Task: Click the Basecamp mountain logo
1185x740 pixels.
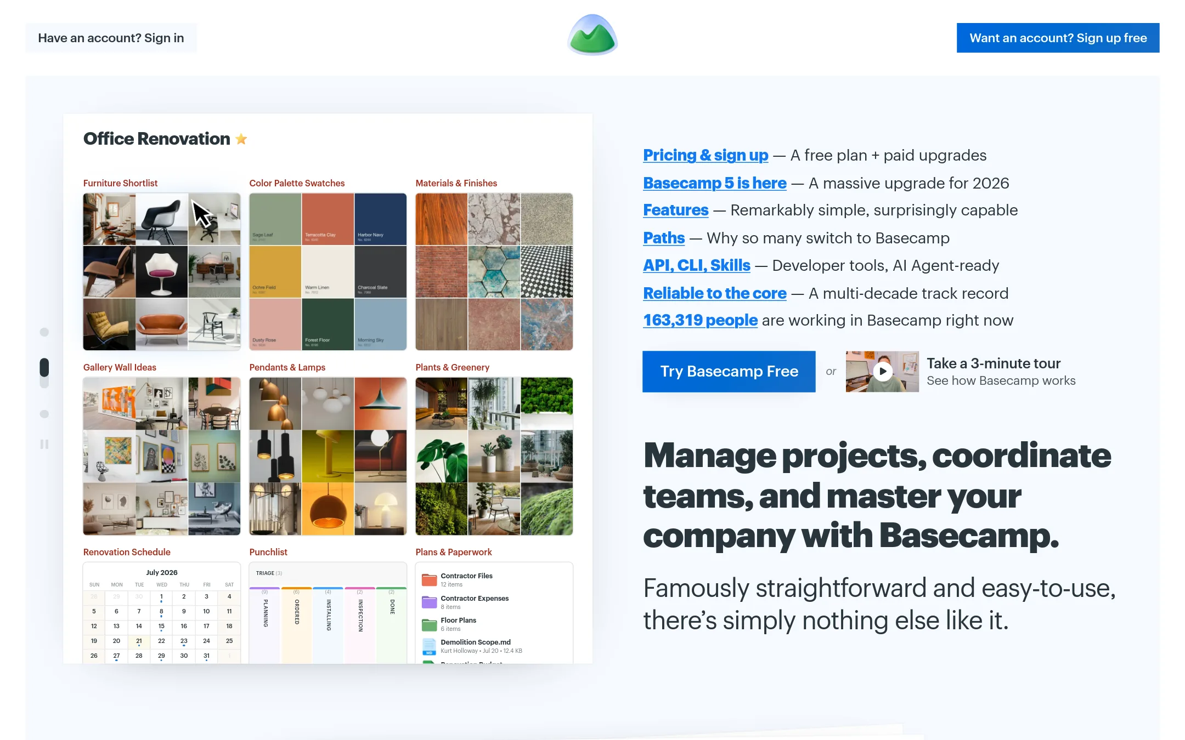Action: (592, 35)
